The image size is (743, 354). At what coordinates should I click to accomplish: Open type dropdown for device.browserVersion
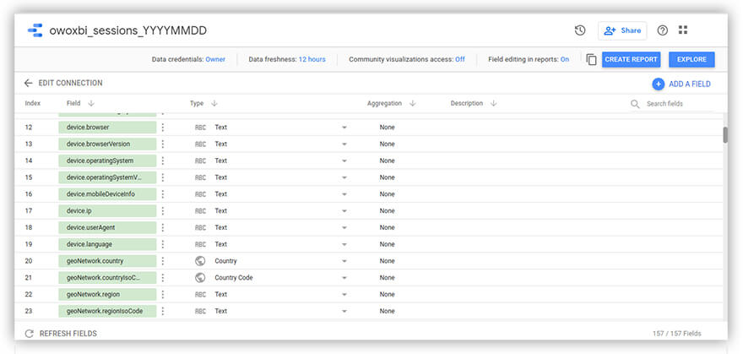tap(344, 144)
